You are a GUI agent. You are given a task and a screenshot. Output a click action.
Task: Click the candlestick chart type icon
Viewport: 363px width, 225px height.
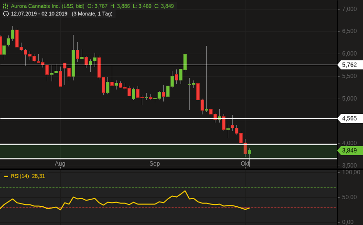5,6
